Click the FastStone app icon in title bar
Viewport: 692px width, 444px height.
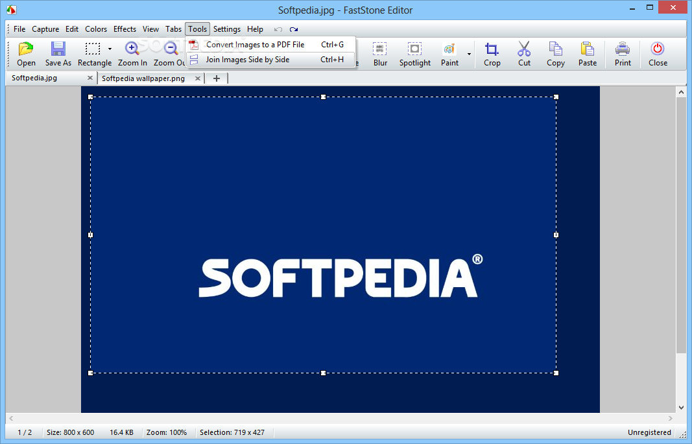(12, 9)
